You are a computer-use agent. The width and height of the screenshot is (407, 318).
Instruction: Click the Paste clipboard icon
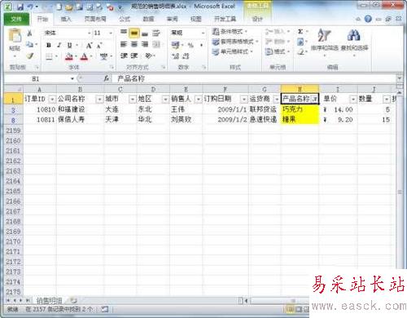[x=15, y=36]
